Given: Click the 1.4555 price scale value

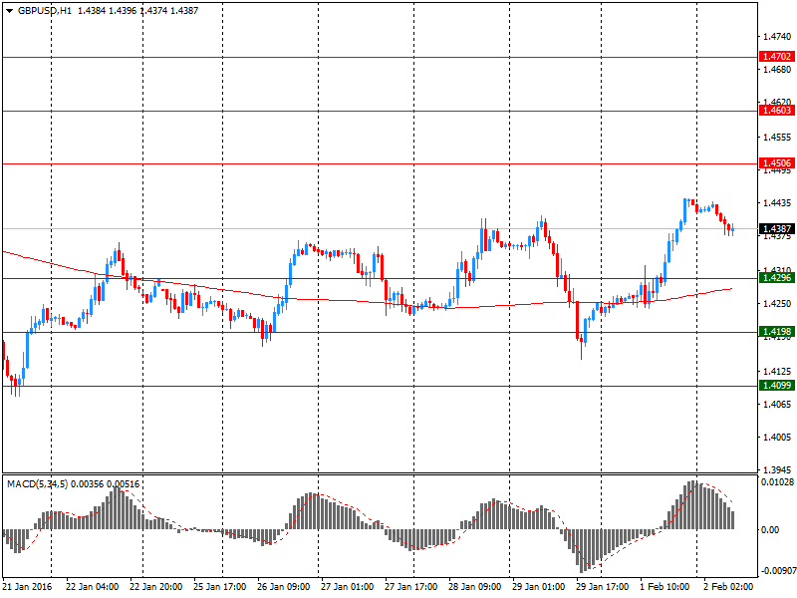Looking at the screenshot, I should click(x=777, y=138).
